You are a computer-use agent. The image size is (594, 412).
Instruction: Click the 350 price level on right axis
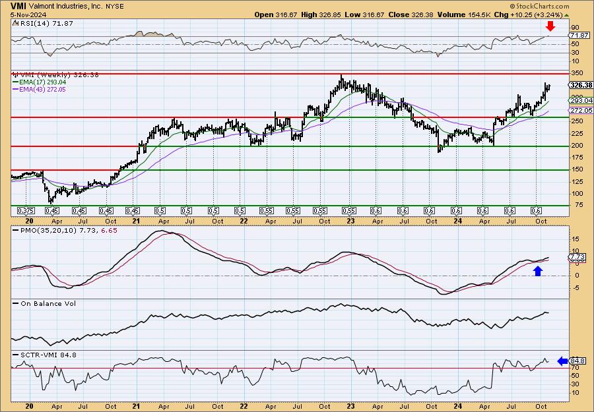pyautogui.click(x=577, y=73)
